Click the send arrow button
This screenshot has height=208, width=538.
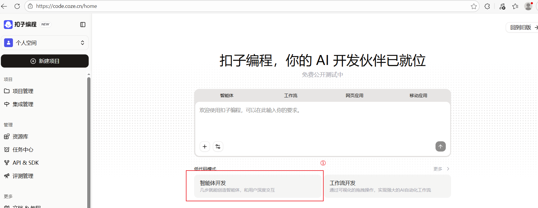pos(441,147)
